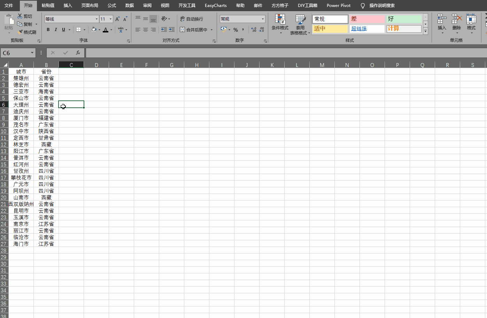Toggle Wrap Text (自动换行)
The width and height of the screenshot is (487, 318).
pyautogui.click(x=192, y=19)
